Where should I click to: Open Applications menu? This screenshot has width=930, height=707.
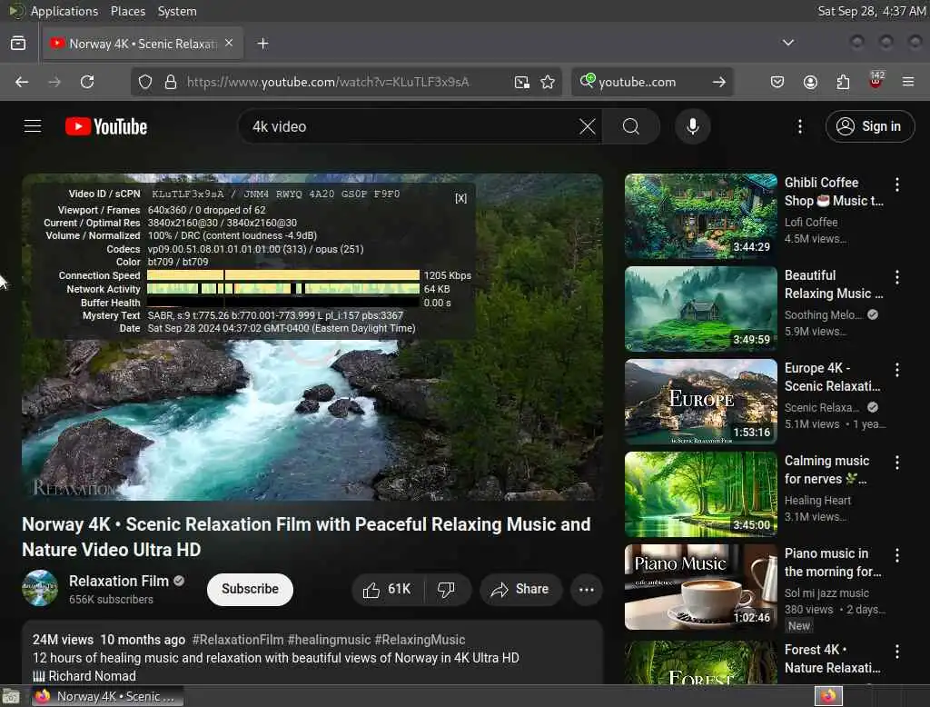click(x=64, y=11)
